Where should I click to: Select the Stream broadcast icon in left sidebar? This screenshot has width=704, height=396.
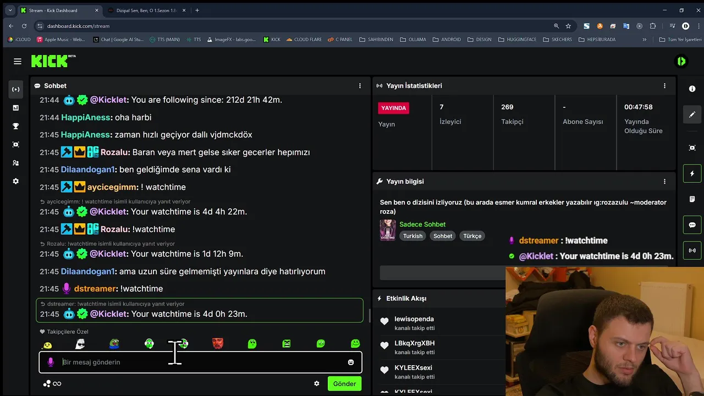pyautogui.click(x=15, y=89)
